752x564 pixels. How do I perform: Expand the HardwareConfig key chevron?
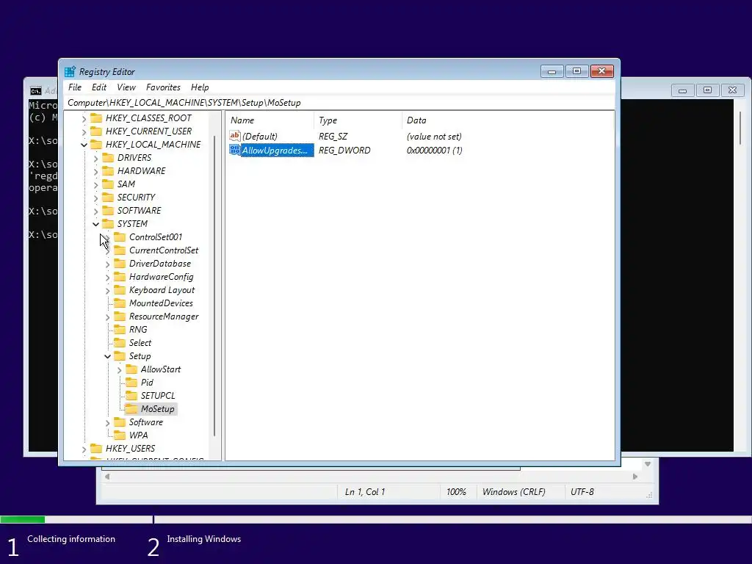[x=107, y=277]
